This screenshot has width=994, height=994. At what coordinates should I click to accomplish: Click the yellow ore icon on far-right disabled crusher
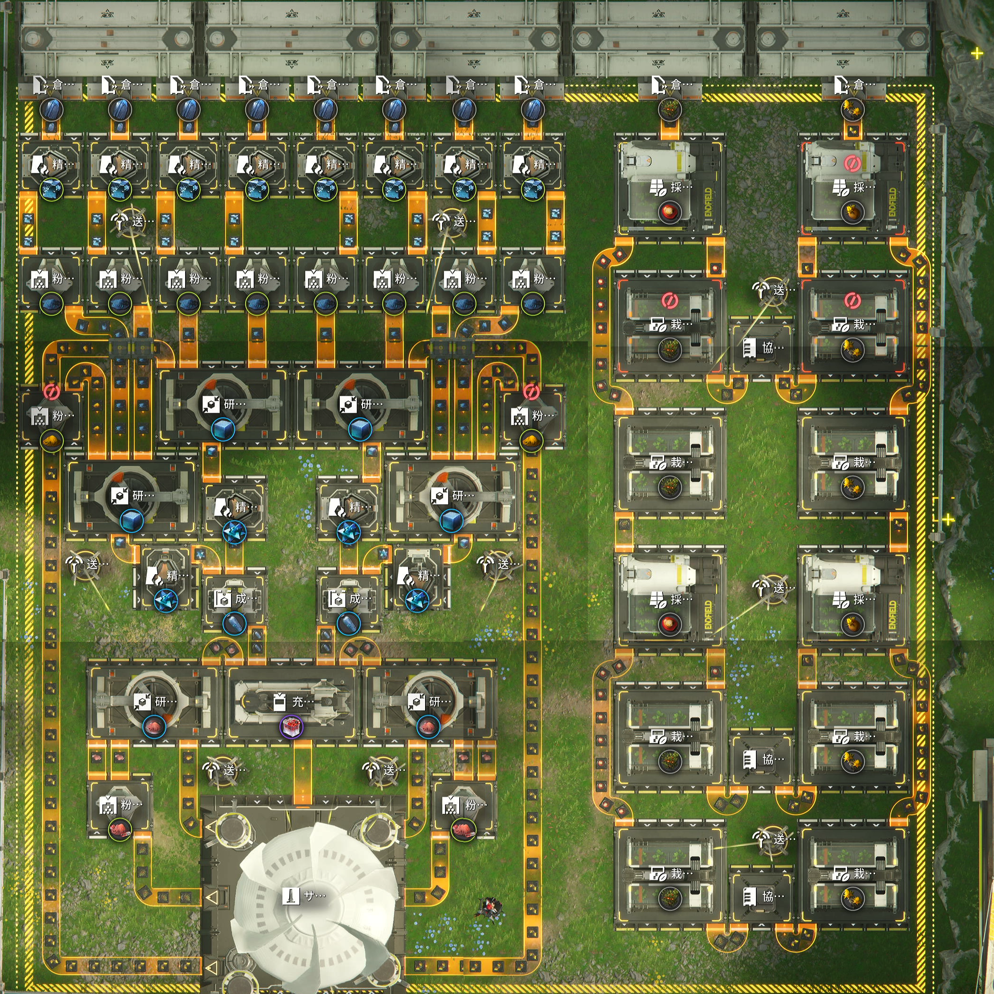point(531,440)
